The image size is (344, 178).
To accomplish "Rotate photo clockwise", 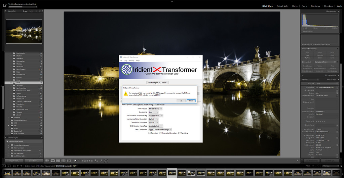I will [101, 161].
